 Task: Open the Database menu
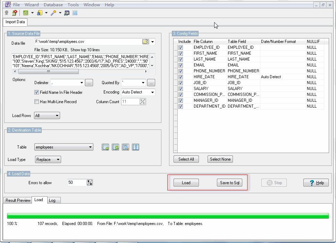[x=53, y=5]
